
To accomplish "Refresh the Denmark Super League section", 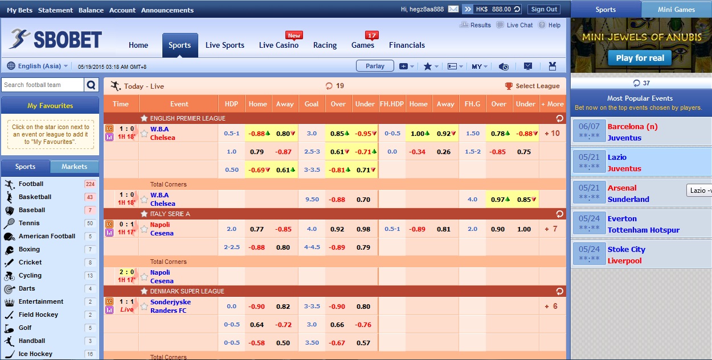I will click(559, 291).
